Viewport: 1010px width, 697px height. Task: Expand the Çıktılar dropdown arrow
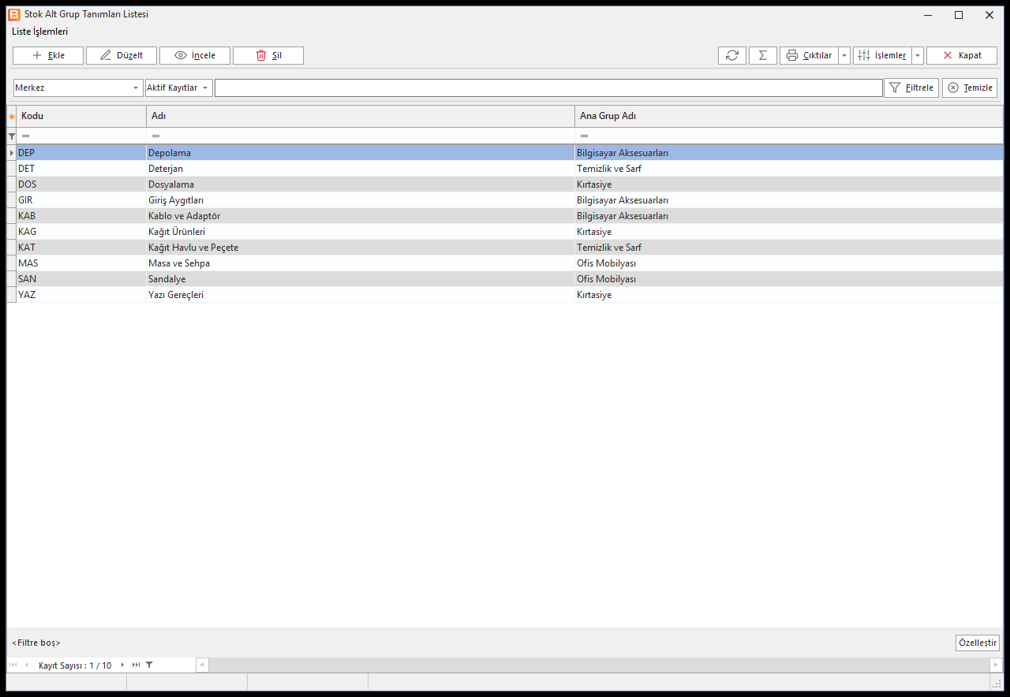pyautogui.click(x=844, y=55)
